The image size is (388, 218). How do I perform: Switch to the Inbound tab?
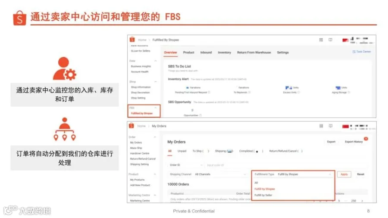point(206,53)
